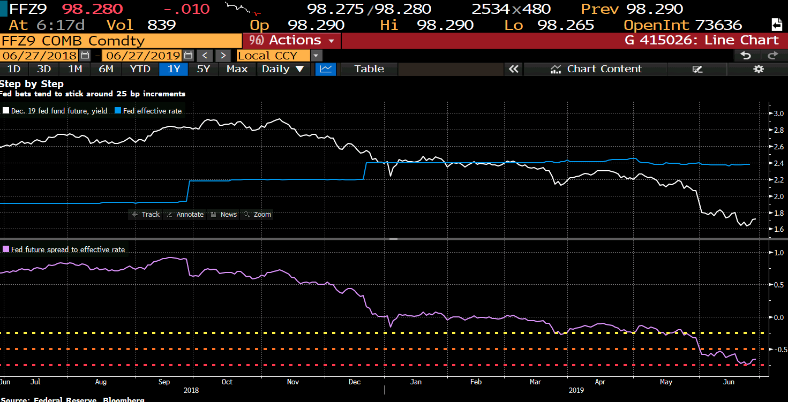Click the intraday sparkline mini chart
The height and width of the screenshot is (402, 788).
[244, 9]
